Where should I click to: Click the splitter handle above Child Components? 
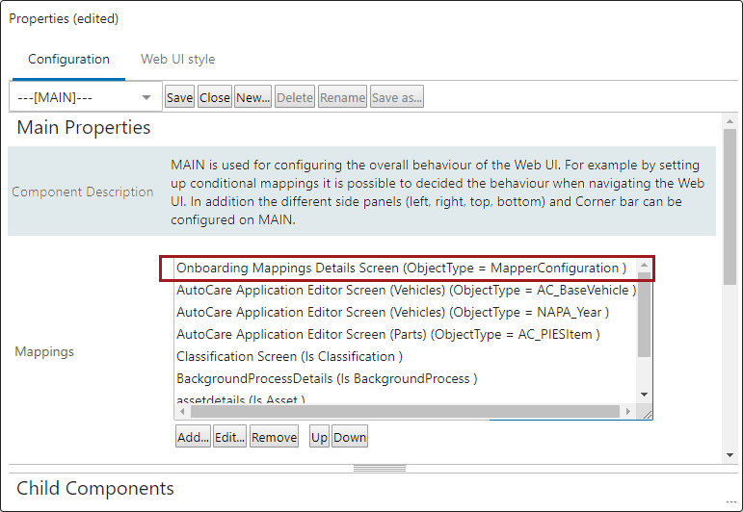click(x=379, y=469)
